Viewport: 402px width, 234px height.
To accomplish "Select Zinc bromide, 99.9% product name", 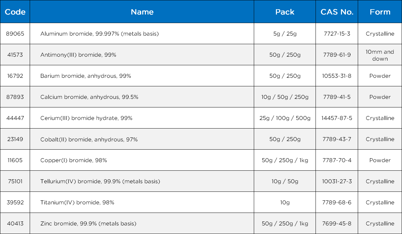I will [x=88, y=223].
